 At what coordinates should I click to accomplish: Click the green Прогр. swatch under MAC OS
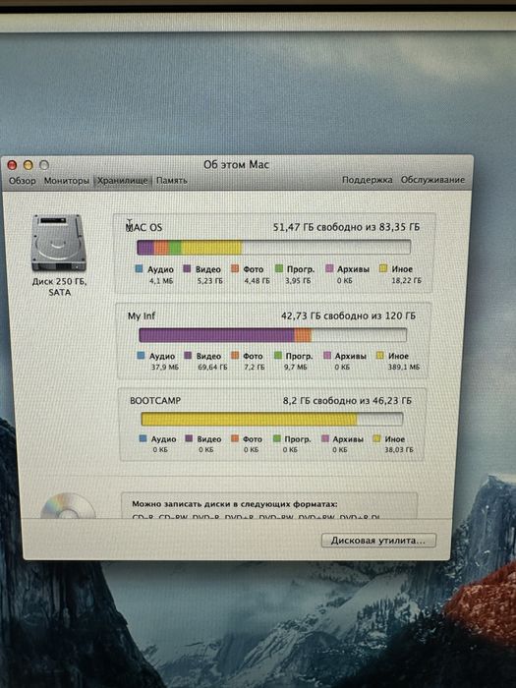click(x=278, y=268)
